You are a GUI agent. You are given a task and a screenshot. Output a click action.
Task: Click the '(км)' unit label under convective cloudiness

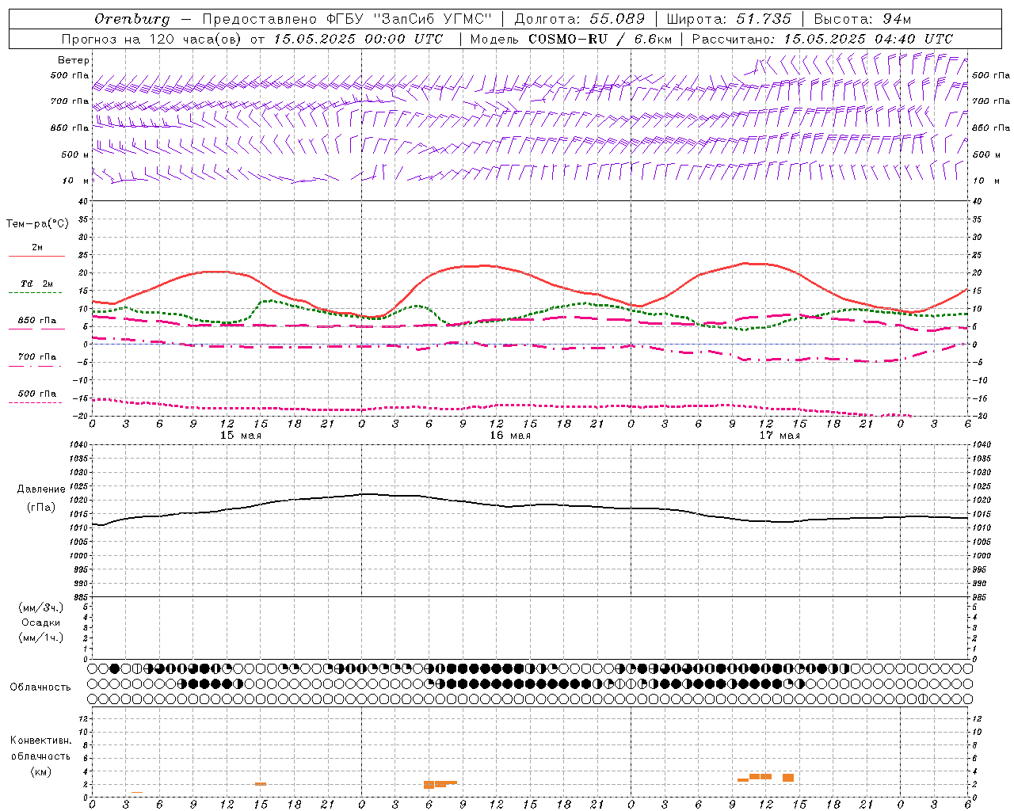click(40, 771)
